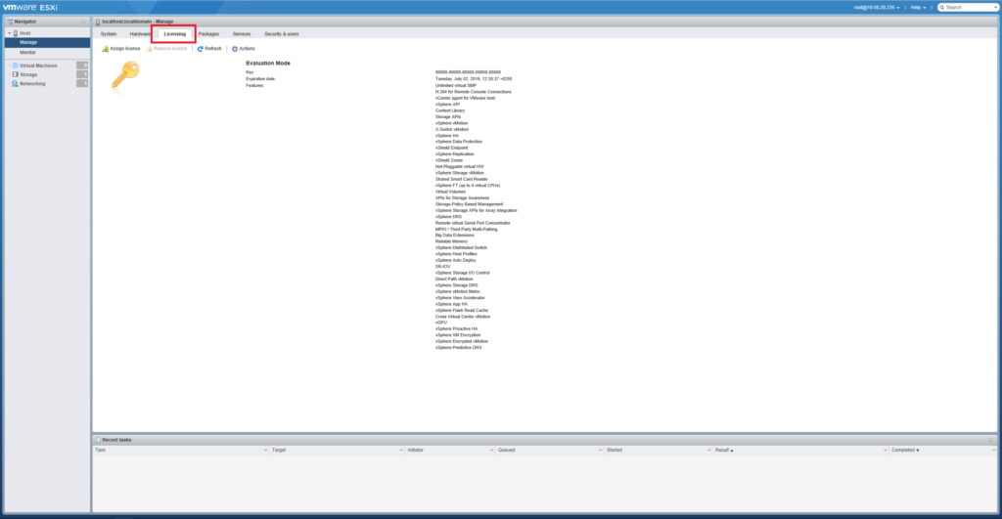Collapse the Navigator panel using its icon
Screen dimensions: 1002x519
(83, 21)
